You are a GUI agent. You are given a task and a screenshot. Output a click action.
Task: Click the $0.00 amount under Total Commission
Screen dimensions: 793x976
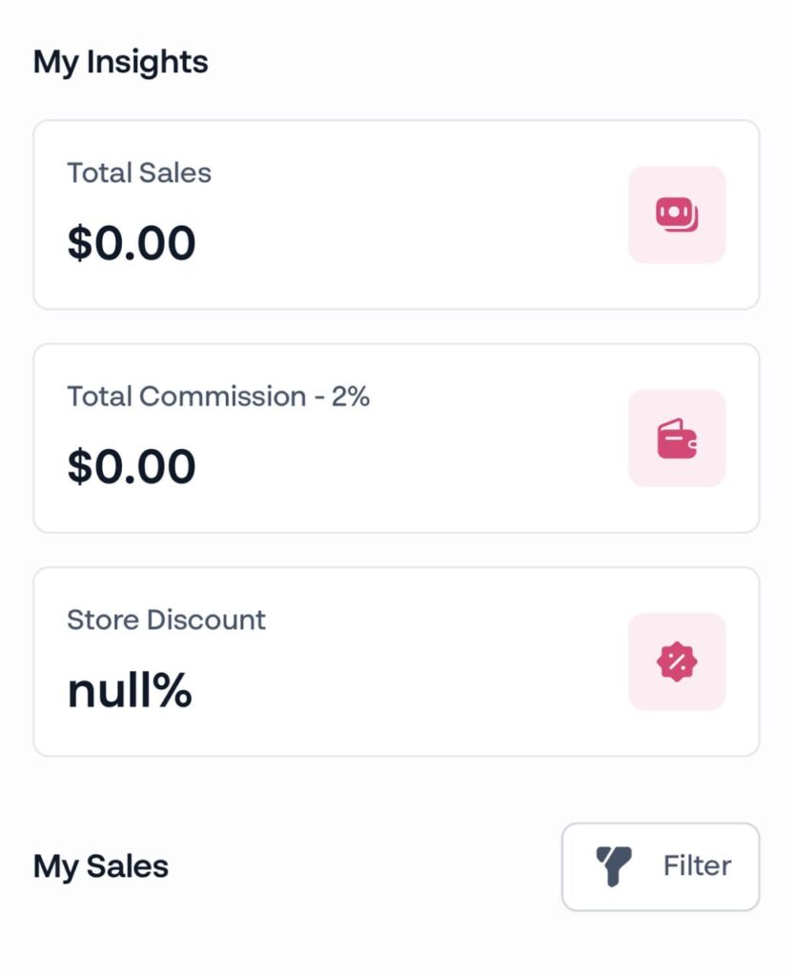click(132, 467)
